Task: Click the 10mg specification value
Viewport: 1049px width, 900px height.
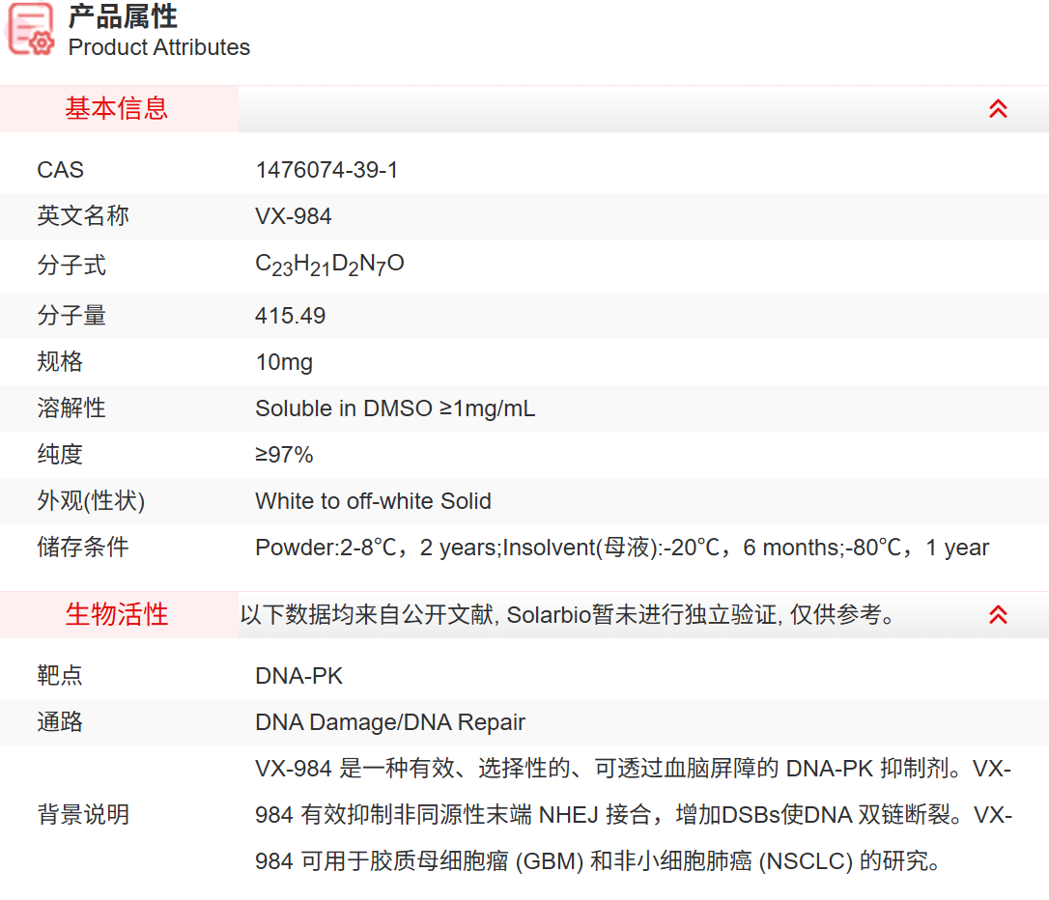Action: (x=284, y=362)
